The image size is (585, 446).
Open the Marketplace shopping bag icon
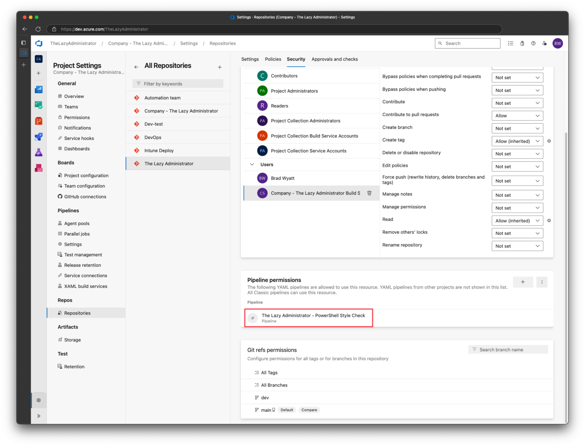[x=522, y=43]
